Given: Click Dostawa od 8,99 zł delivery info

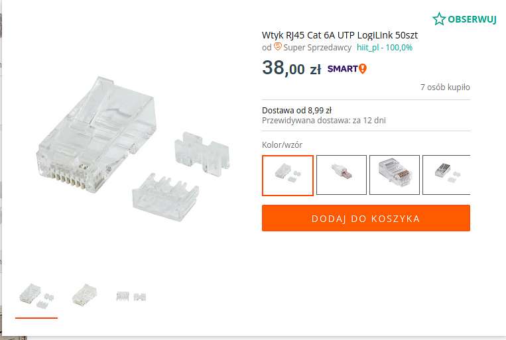Looking at the screenshot, I should coord(296,110).
